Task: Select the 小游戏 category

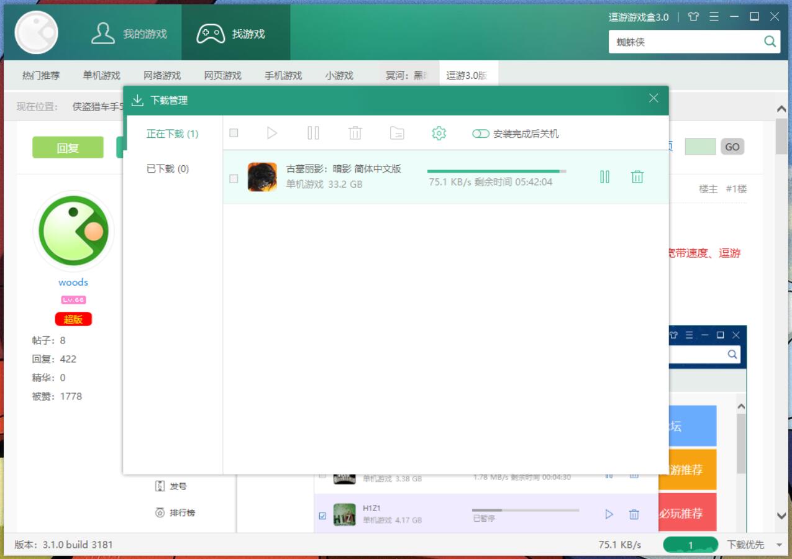Action: coord(339,75)
